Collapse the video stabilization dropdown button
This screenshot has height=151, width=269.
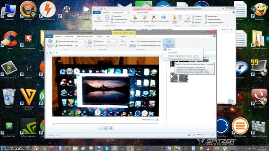point(169,43)
